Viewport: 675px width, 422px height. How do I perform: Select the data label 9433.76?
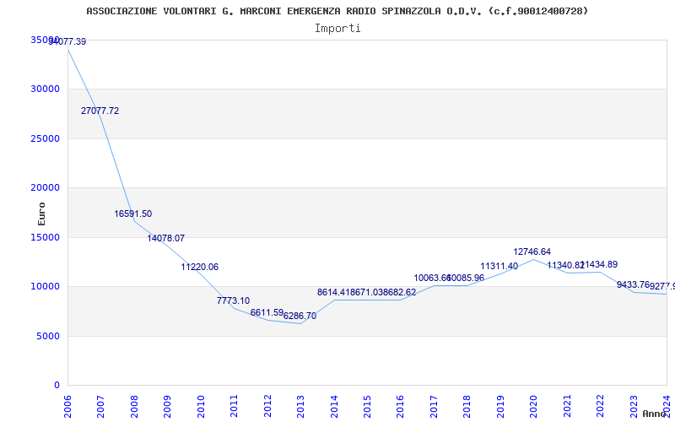tap(633, 284)
